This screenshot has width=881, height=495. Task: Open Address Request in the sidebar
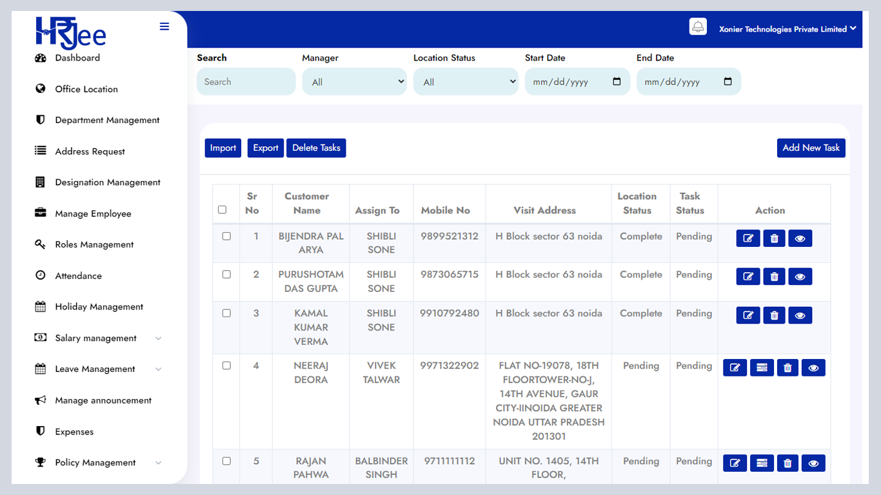tap(90, 151)
